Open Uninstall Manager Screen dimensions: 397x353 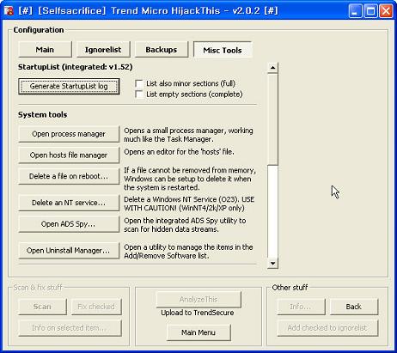69,251
